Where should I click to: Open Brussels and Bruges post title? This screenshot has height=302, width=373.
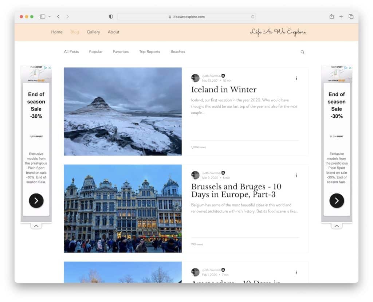click(236, 191)
